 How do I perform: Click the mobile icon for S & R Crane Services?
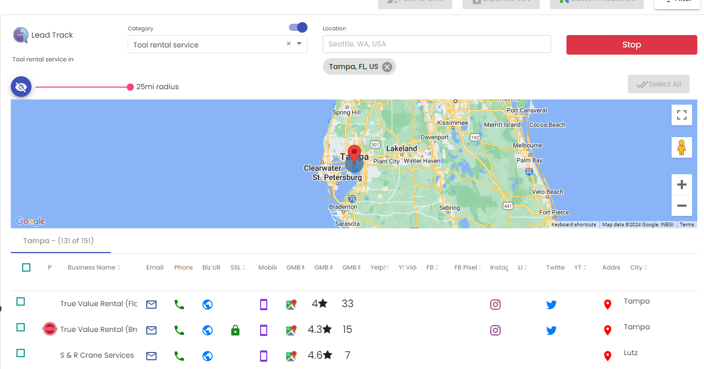(264, 356)
